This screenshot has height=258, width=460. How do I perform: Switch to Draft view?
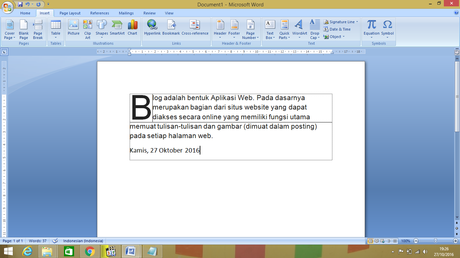pyautogui.click(x=395, y=241)
